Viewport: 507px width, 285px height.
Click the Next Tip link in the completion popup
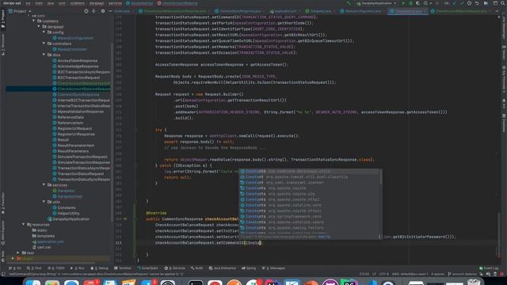tap(324, 237)
